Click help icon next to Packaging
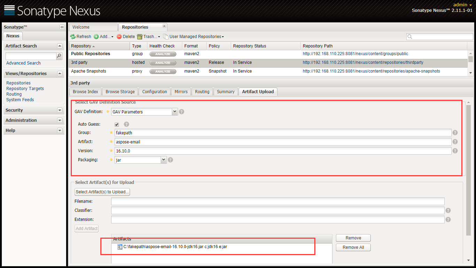The height and width of the screenshot is (268, 476). pyautogui.click(x=170, y=160)
